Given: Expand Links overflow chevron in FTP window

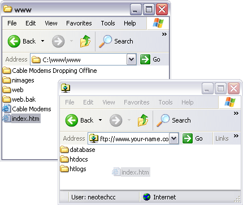Looking at the screenshot, I should click(x=236, y=136).
